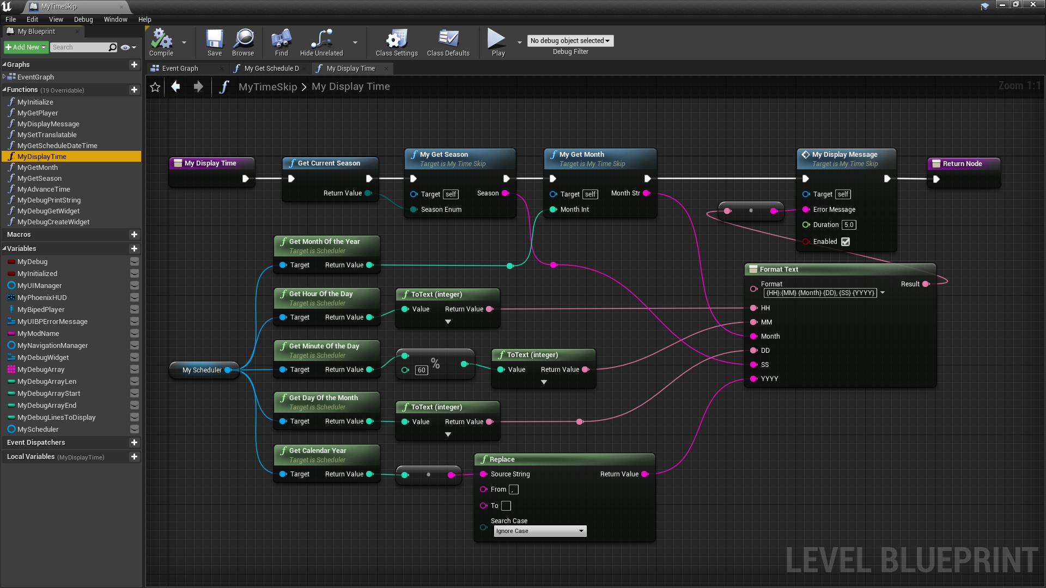
Task: Click the Return Node execution input pin
Action: point(936,179)
